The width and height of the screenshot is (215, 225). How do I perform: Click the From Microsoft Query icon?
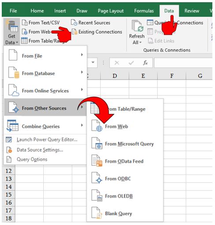coord(97,143)
